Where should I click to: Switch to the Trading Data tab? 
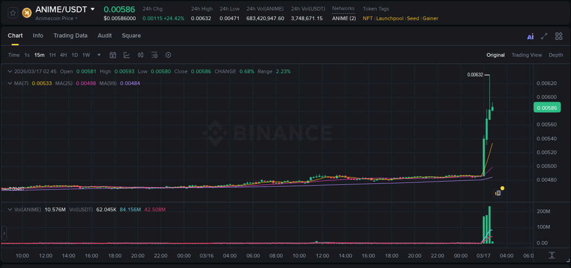(70, 36)
